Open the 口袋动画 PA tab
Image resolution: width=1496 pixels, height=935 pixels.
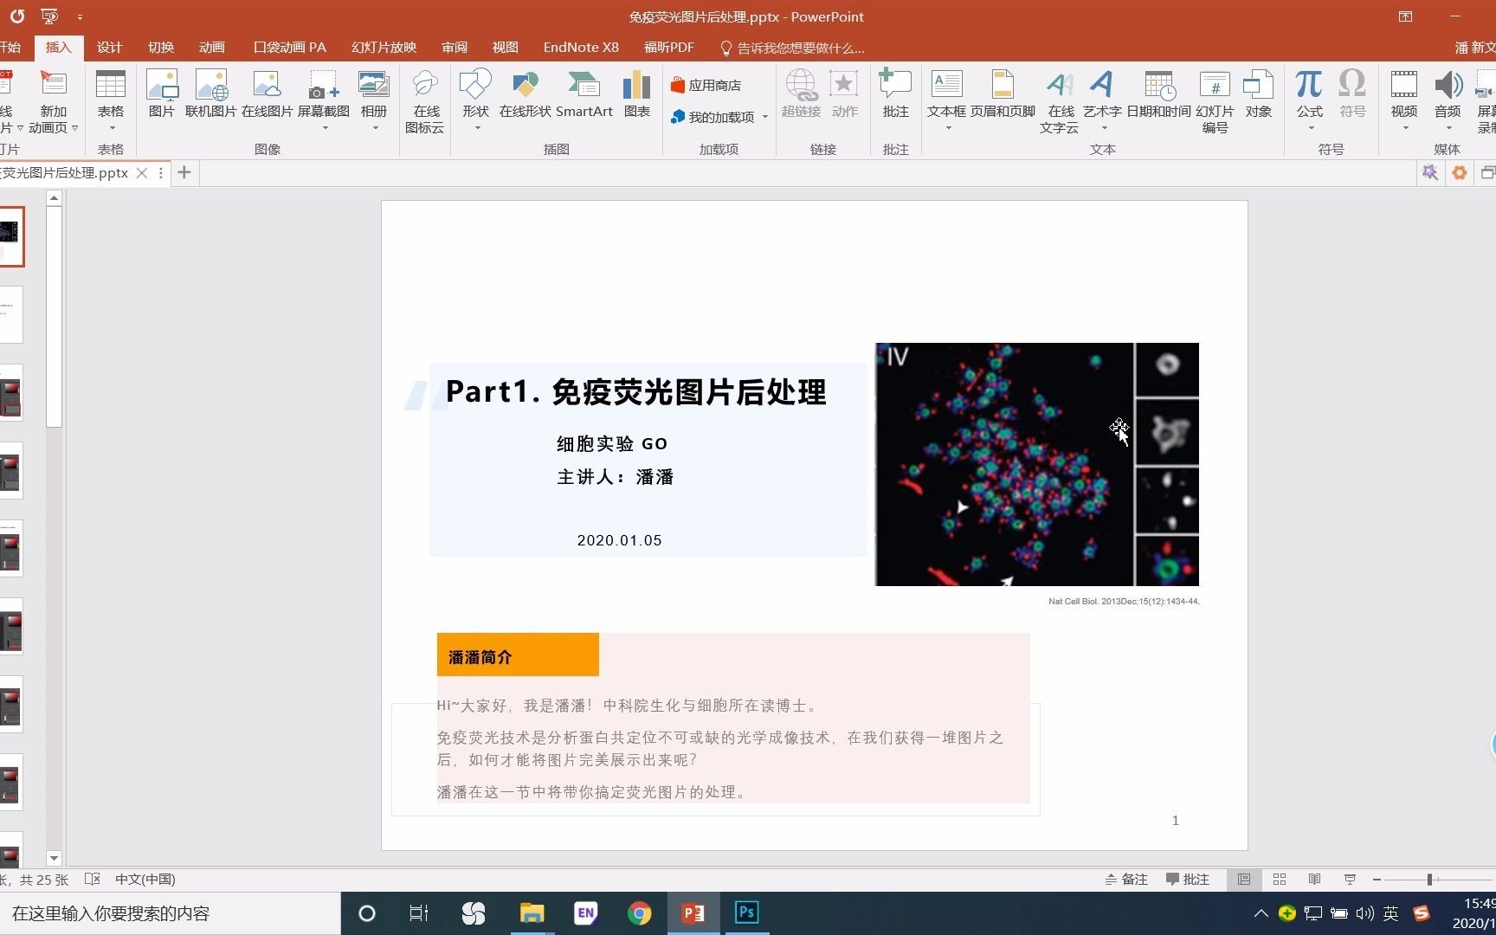(x=290, y=48)
